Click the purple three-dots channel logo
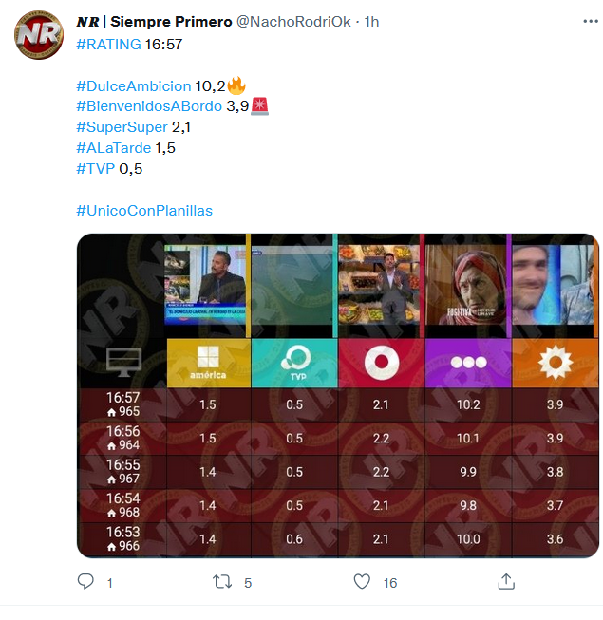The height and width of the screenshot is (620, 603). pyautogui.click(x=468, y=363)
